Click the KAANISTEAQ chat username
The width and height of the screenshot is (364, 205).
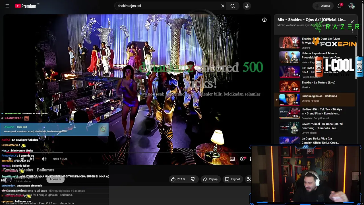(13, 118)
